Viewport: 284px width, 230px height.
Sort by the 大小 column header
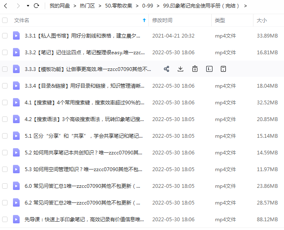tap(262, 20)
